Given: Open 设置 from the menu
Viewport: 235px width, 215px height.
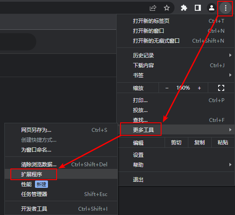Looking at the screenshot, I should 176,155.
